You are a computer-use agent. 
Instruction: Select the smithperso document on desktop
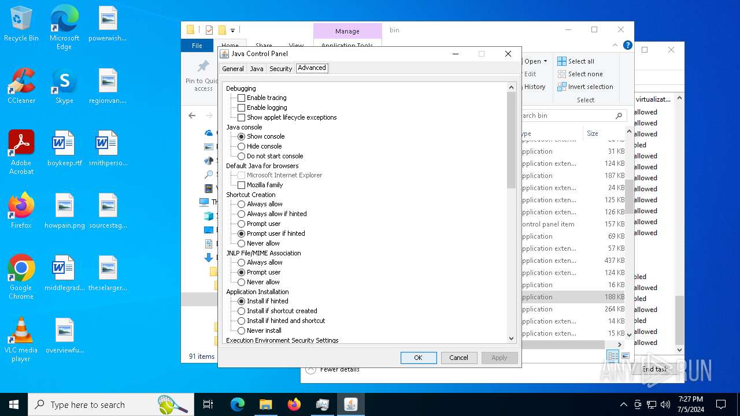(x=108, y=148)
